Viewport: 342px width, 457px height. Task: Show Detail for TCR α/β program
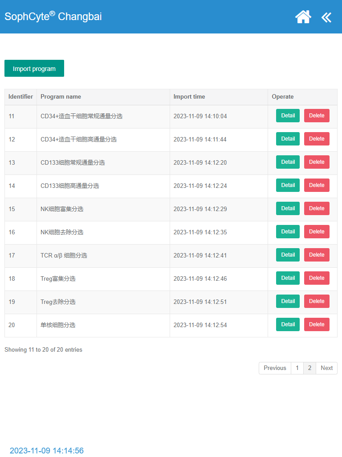coord(288,255)
